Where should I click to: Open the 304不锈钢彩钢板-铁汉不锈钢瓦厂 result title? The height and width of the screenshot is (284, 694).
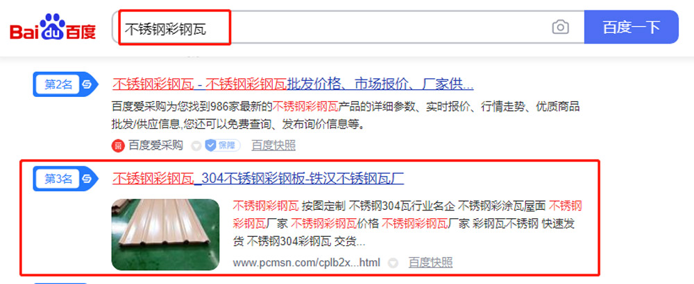[x=257, y=179]
